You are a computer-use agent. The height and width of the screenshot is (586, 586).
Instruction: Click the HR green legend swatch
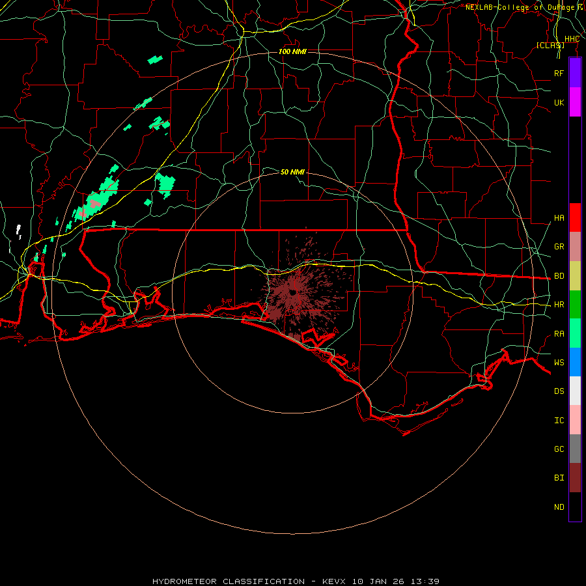point(575,305)
